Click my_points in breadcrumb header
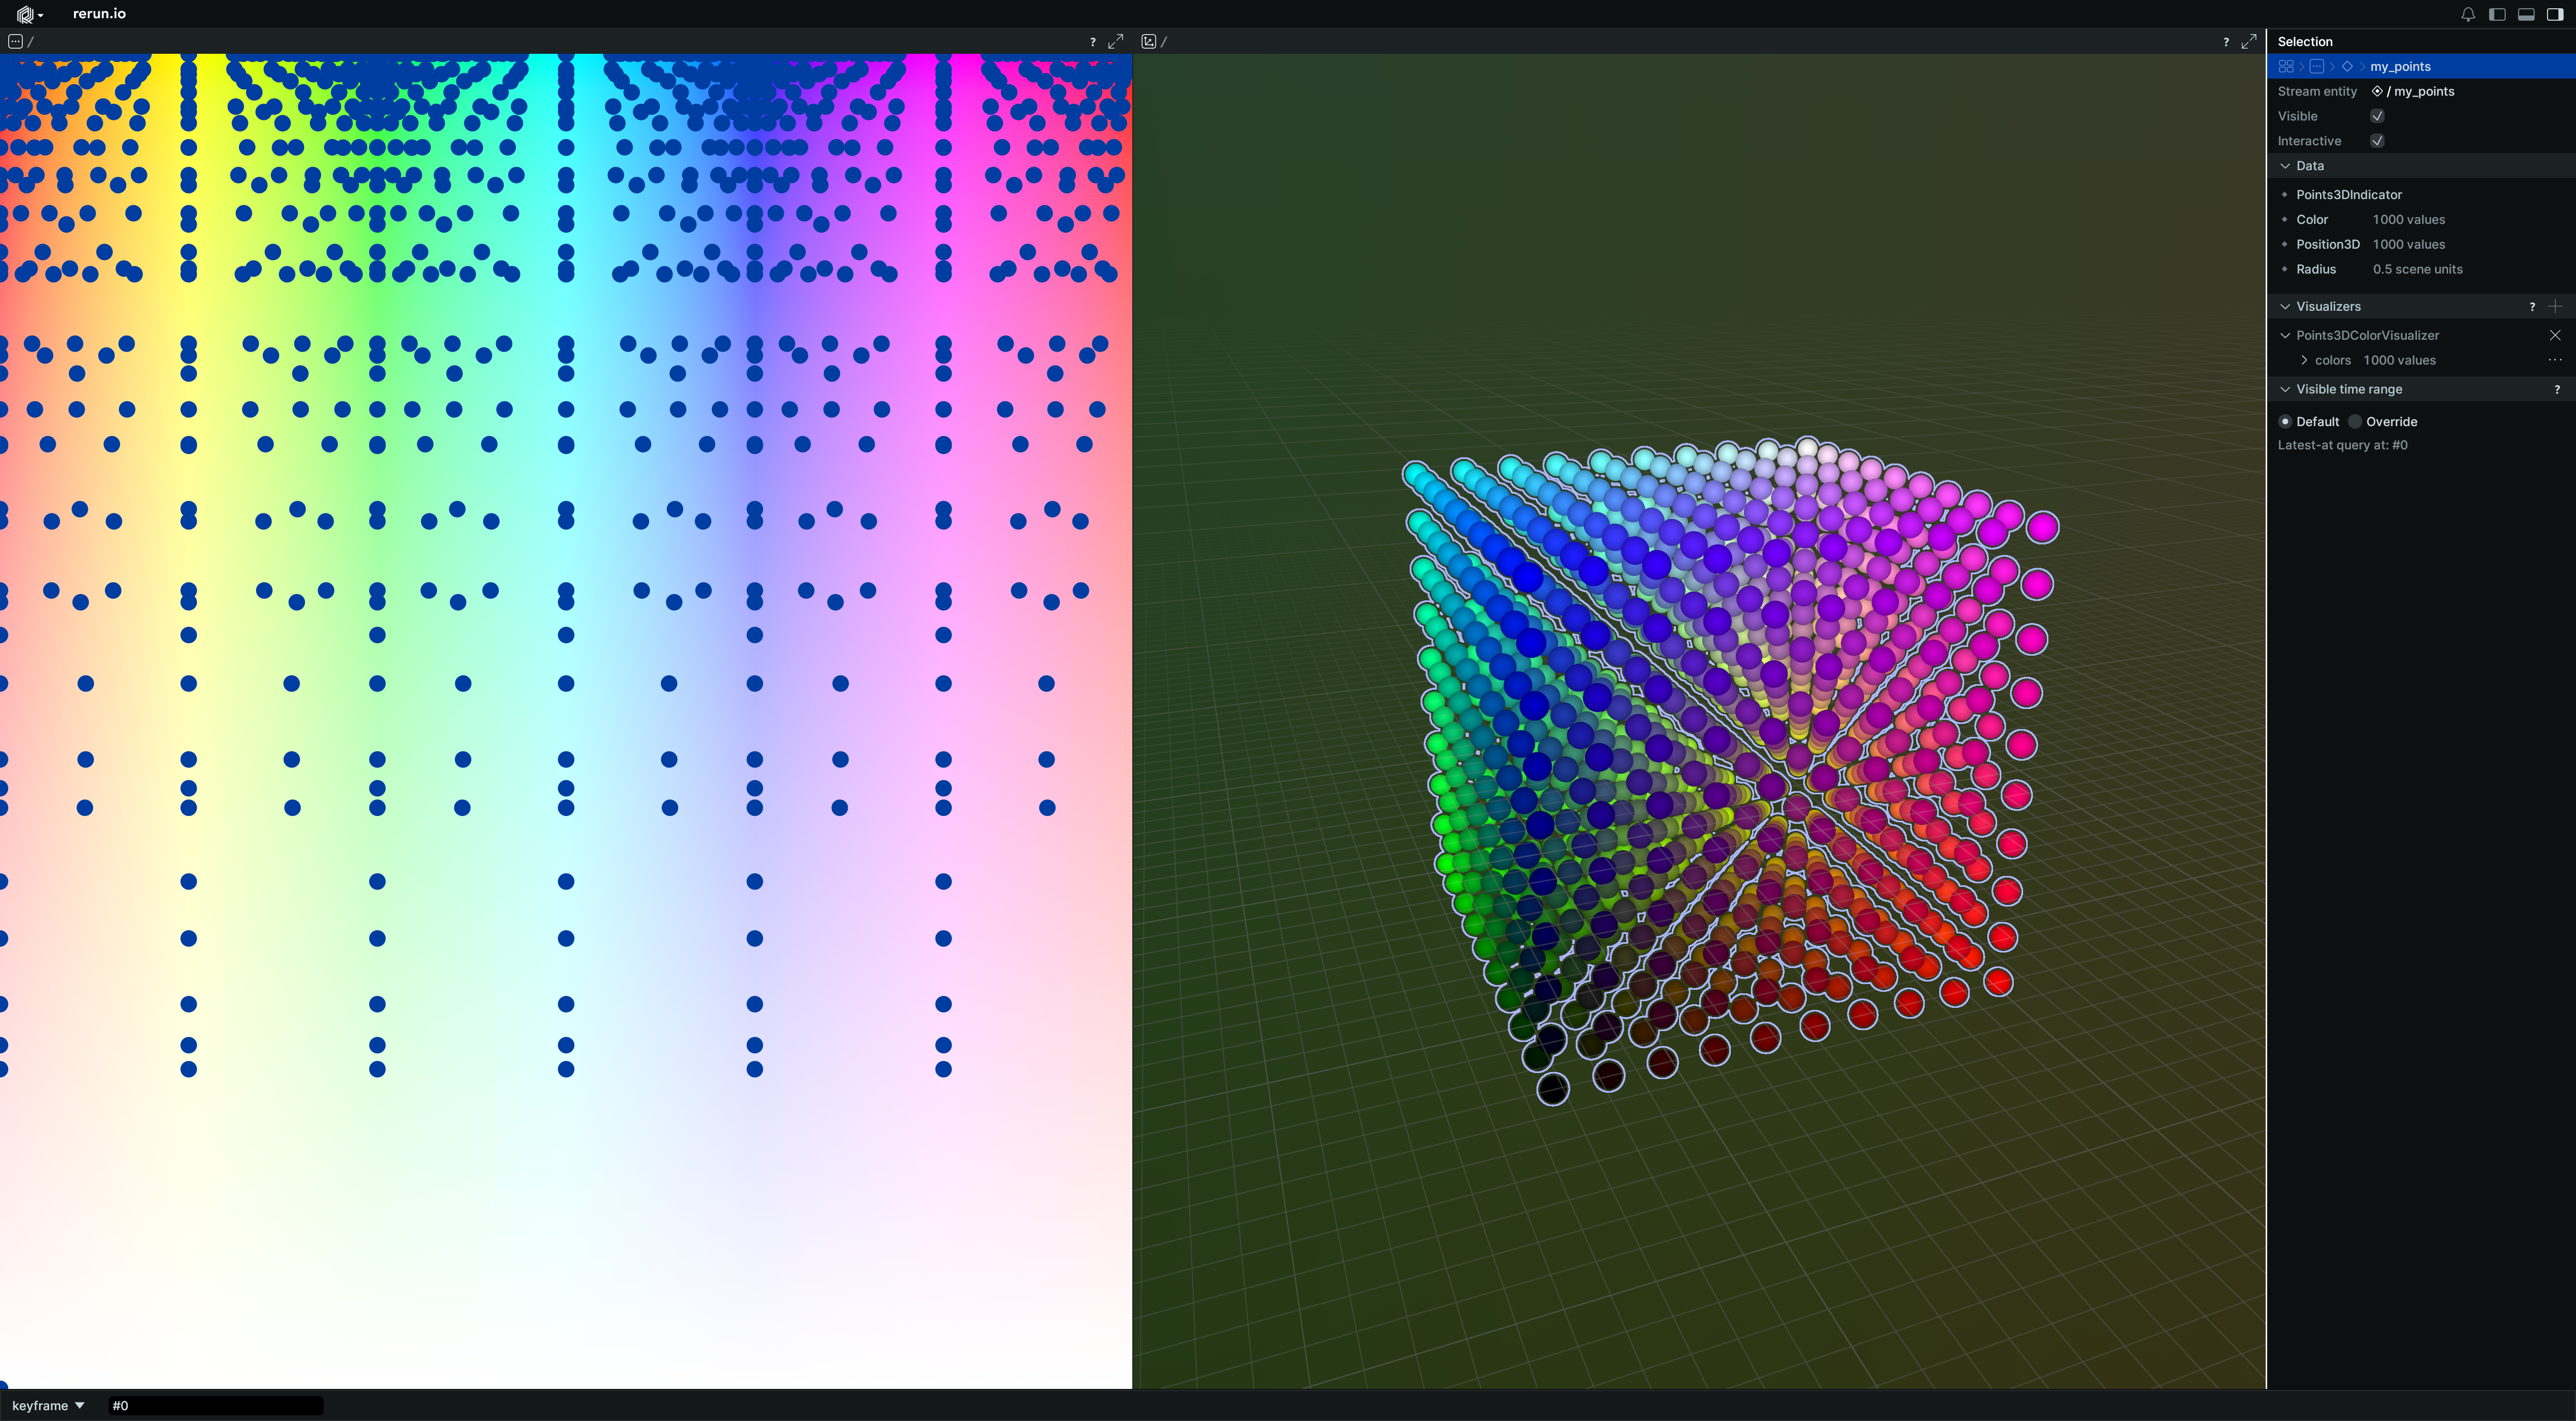The height and width of the screenshot is (1421, 2576). (2400, 66)
